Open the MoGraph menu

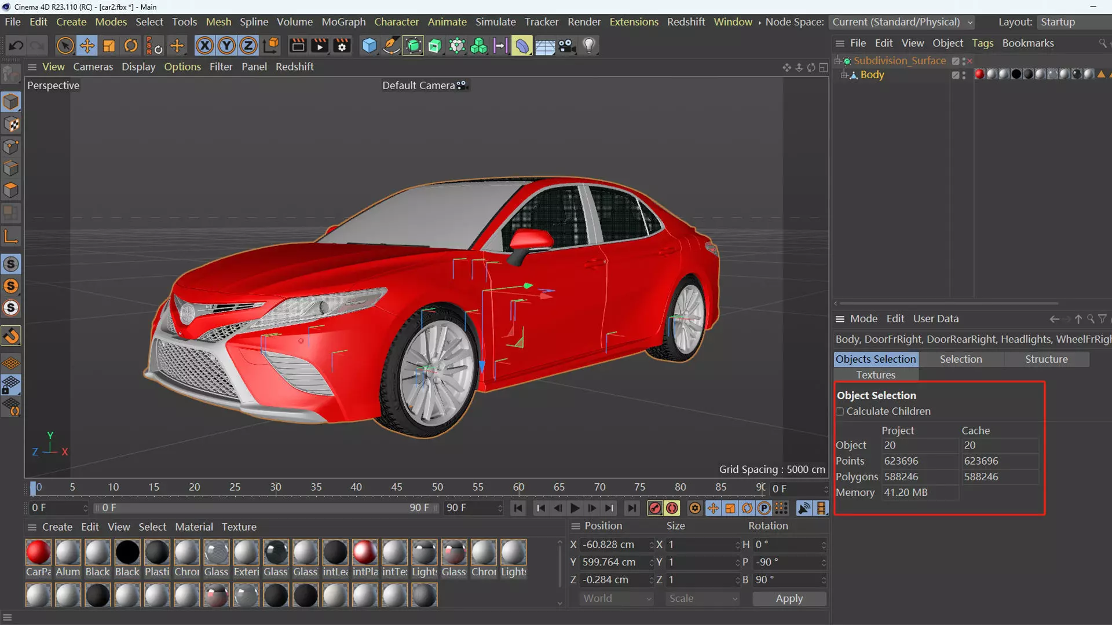coord(343,22)
